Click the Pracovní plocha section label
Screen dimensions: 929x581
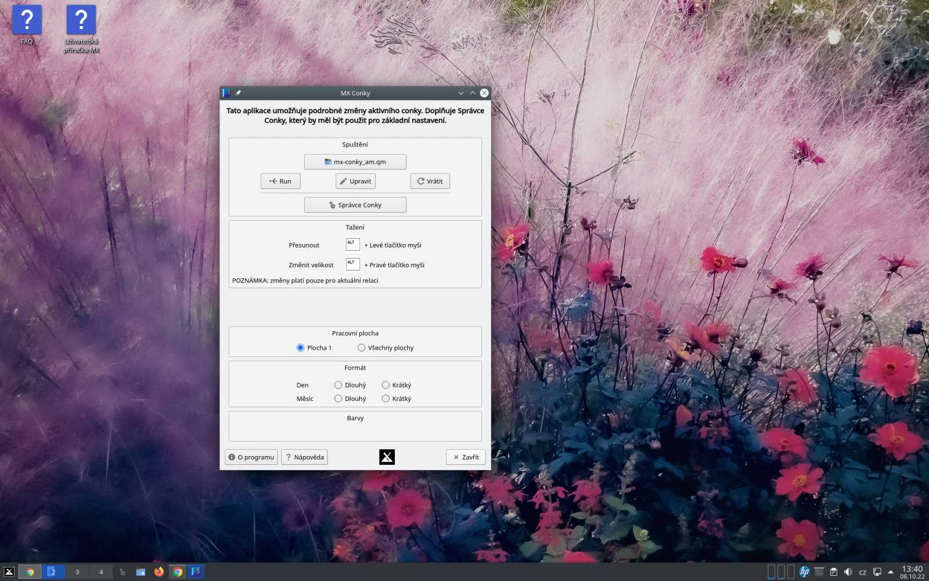pos(355,333)
